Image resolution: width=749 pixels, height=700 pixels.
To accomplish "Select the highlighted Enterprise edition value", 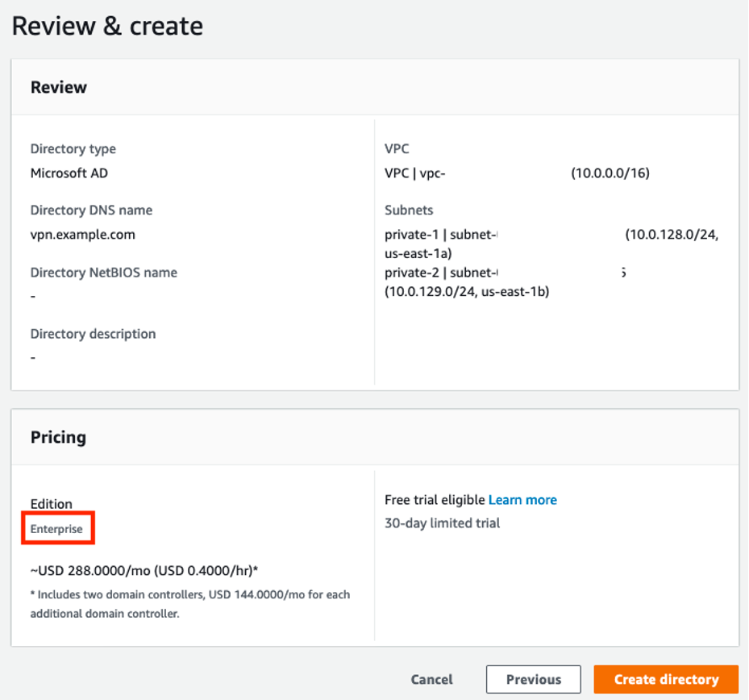I will [x=57, y=529].
